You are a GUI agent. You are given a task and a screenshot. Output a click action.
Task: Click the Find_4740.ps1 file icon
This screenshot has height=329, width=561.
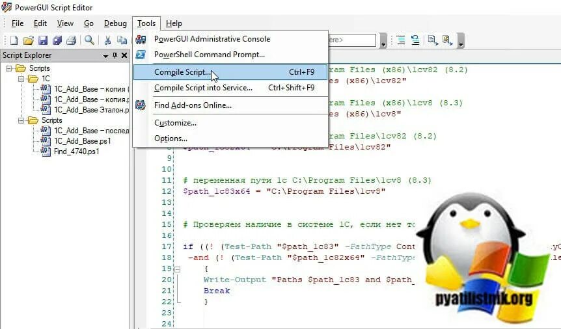coord(46,151)
